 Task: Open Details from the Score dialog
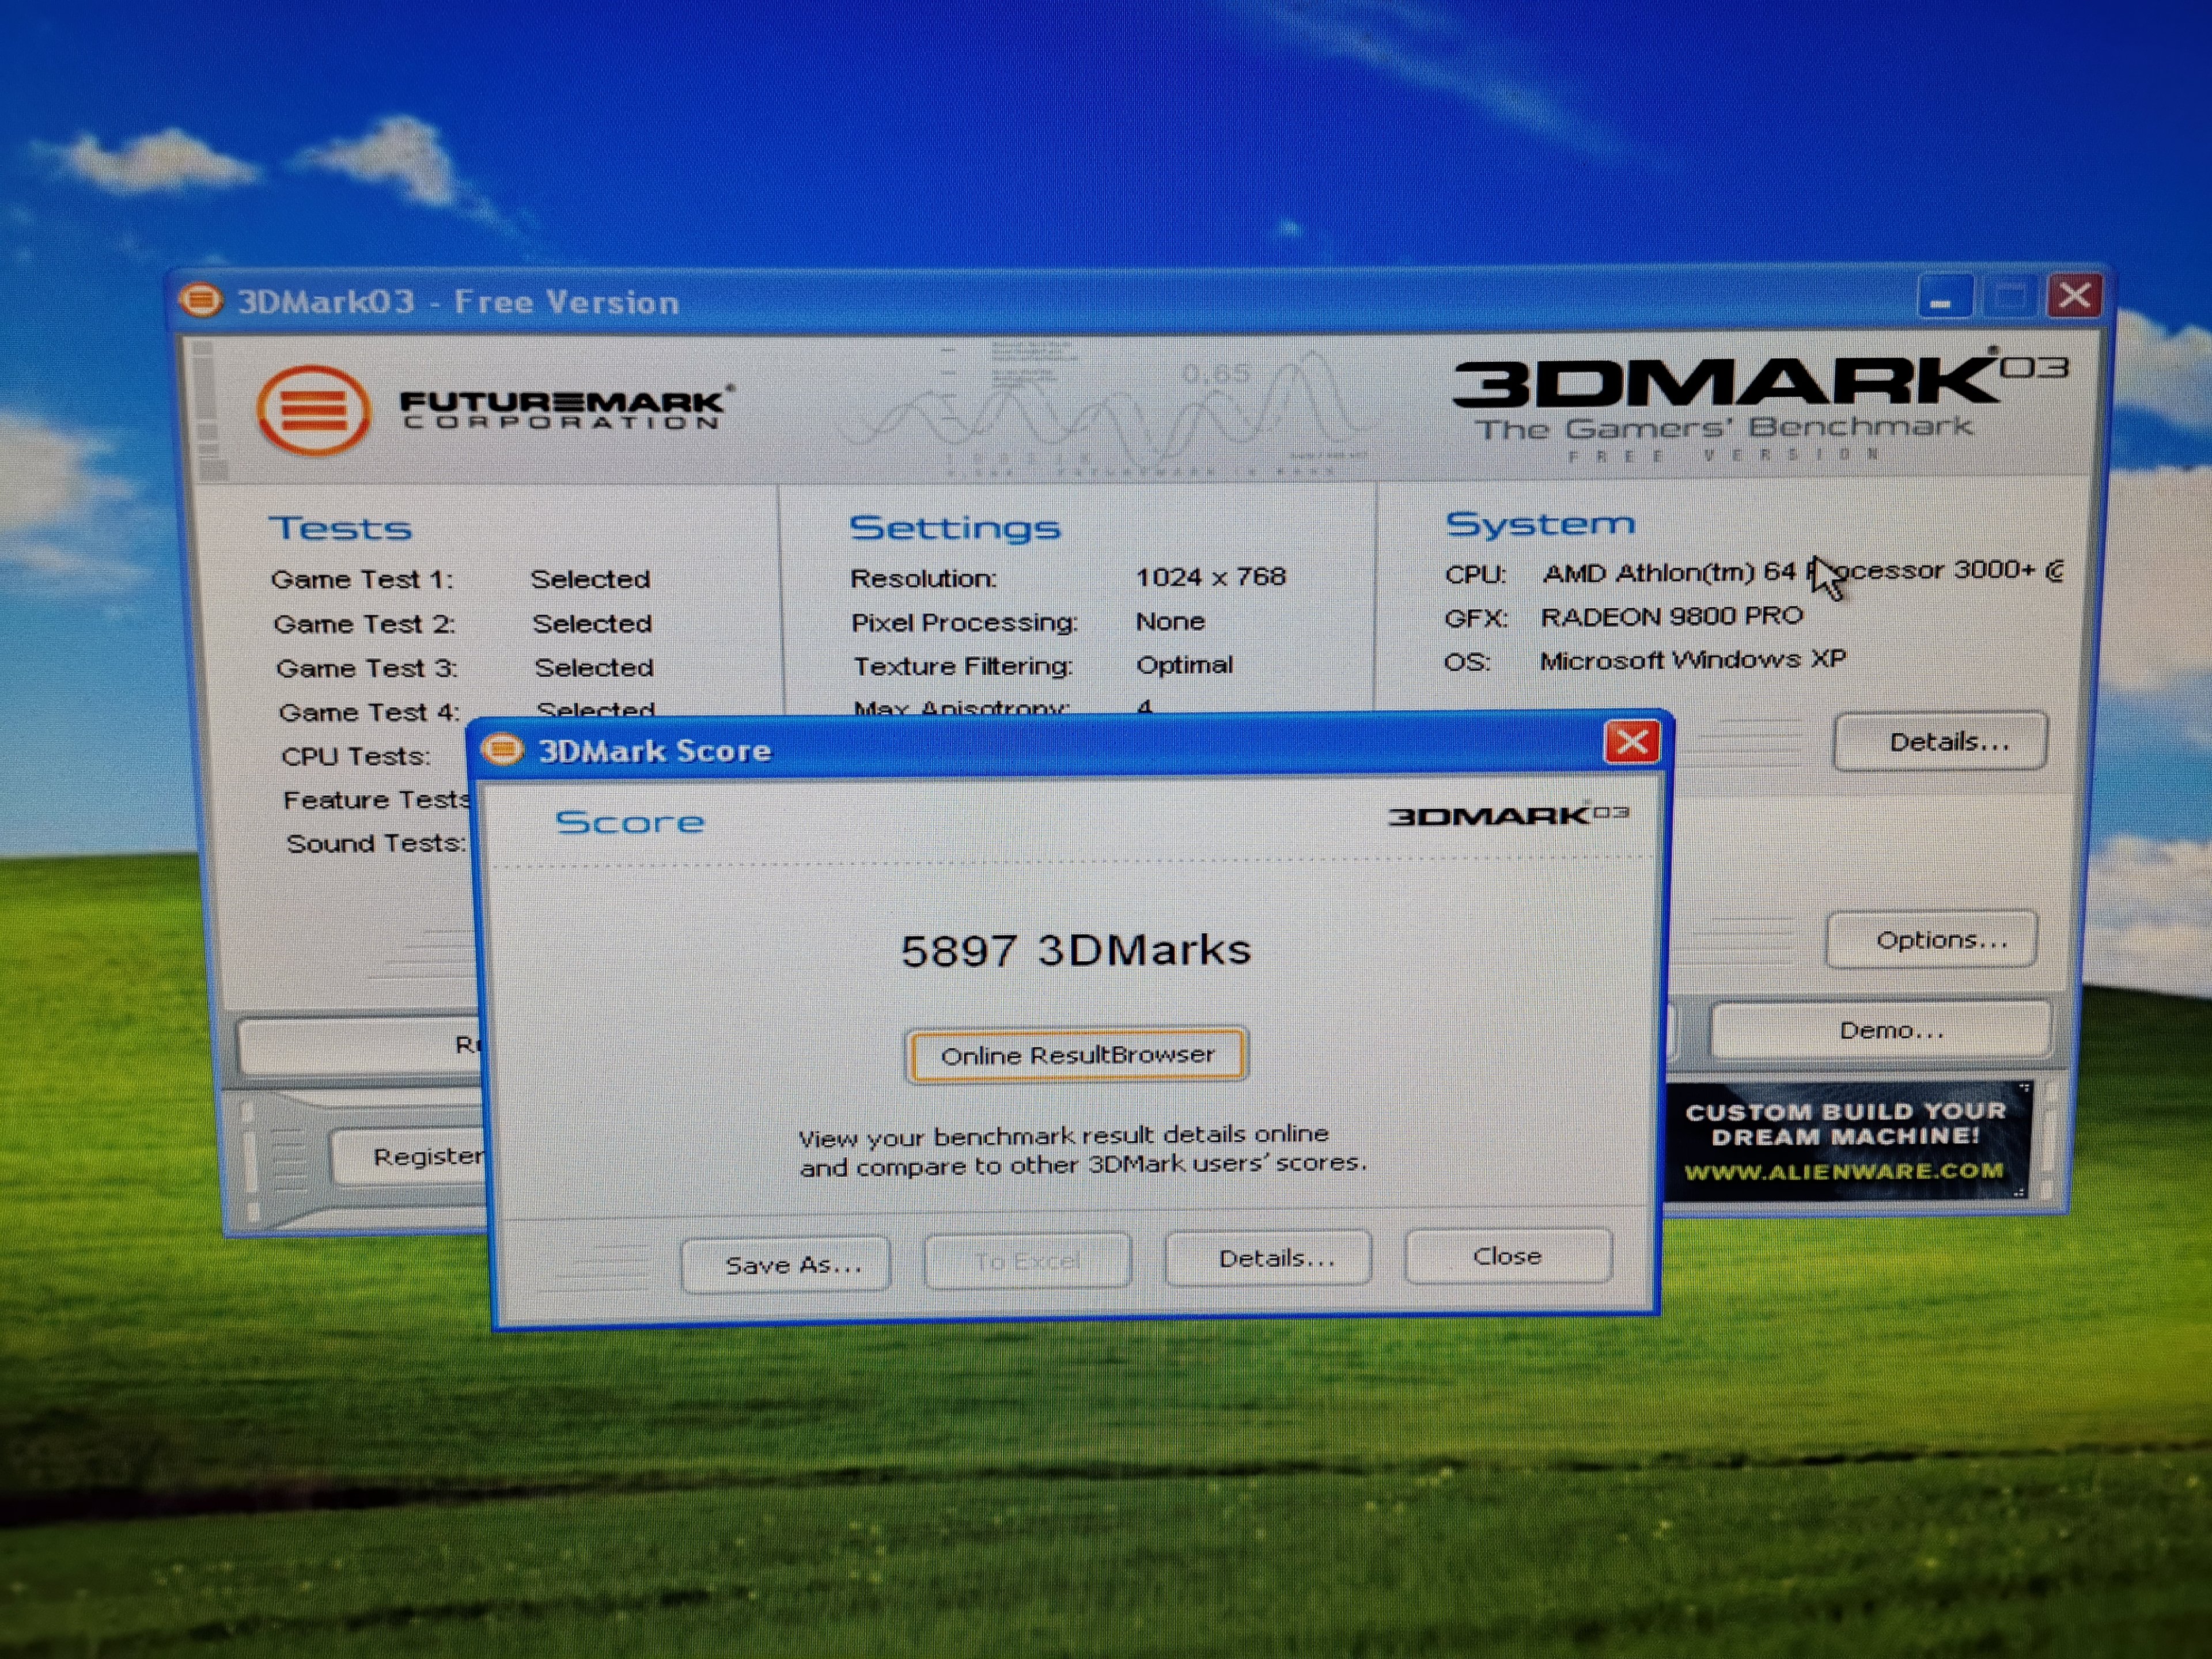click(1268, 1258)
